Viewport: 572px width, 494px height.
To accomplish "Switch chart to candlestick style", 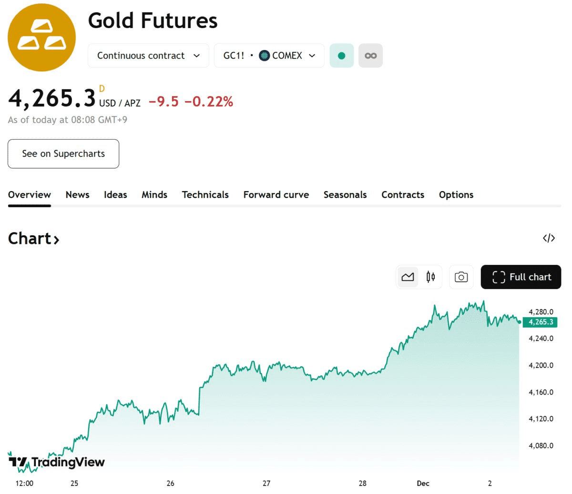I will coord(430,277).
